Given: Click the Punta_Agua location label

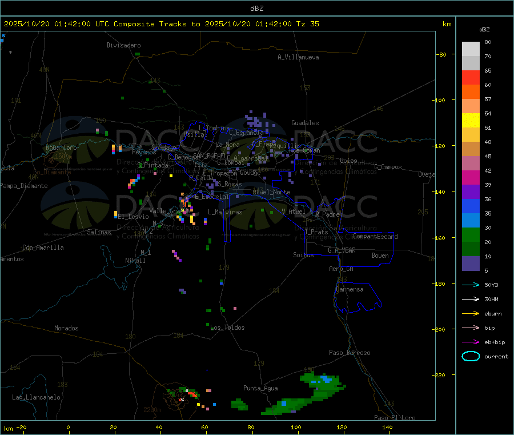Looking at the screenshot, I should click(260, 388).
